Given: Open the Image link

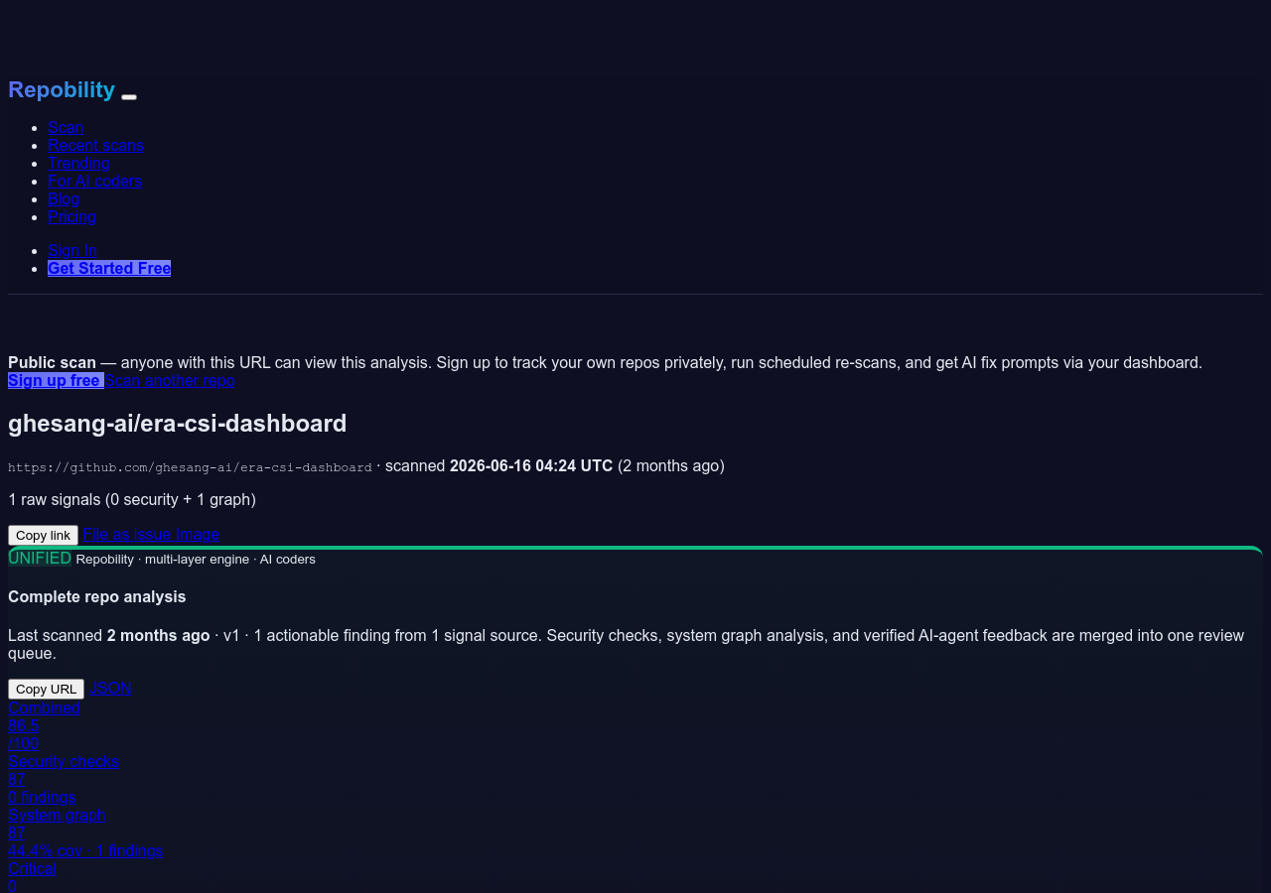Looking at the screenshot, I should 198,534.
